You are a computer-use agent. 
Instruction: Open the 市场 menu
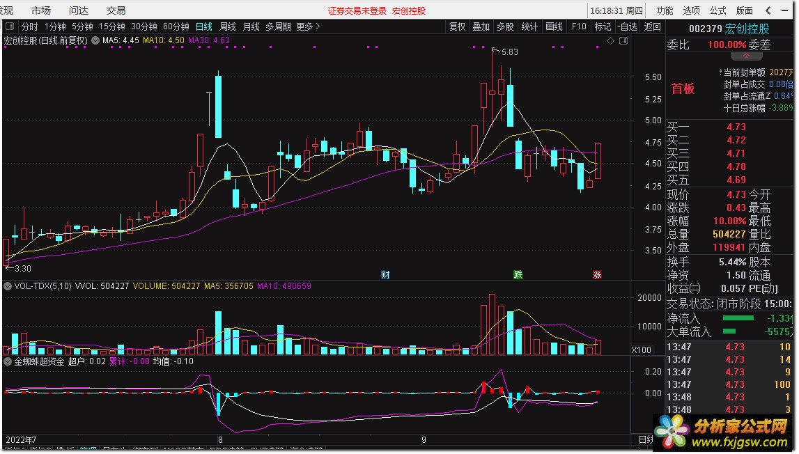pyautogui.click(x=41, y=10)
